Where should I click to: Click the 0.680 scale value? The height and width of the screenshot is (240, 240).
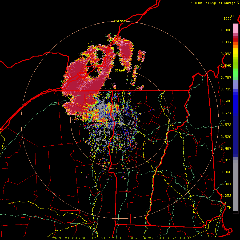click(x=226, y=101)
